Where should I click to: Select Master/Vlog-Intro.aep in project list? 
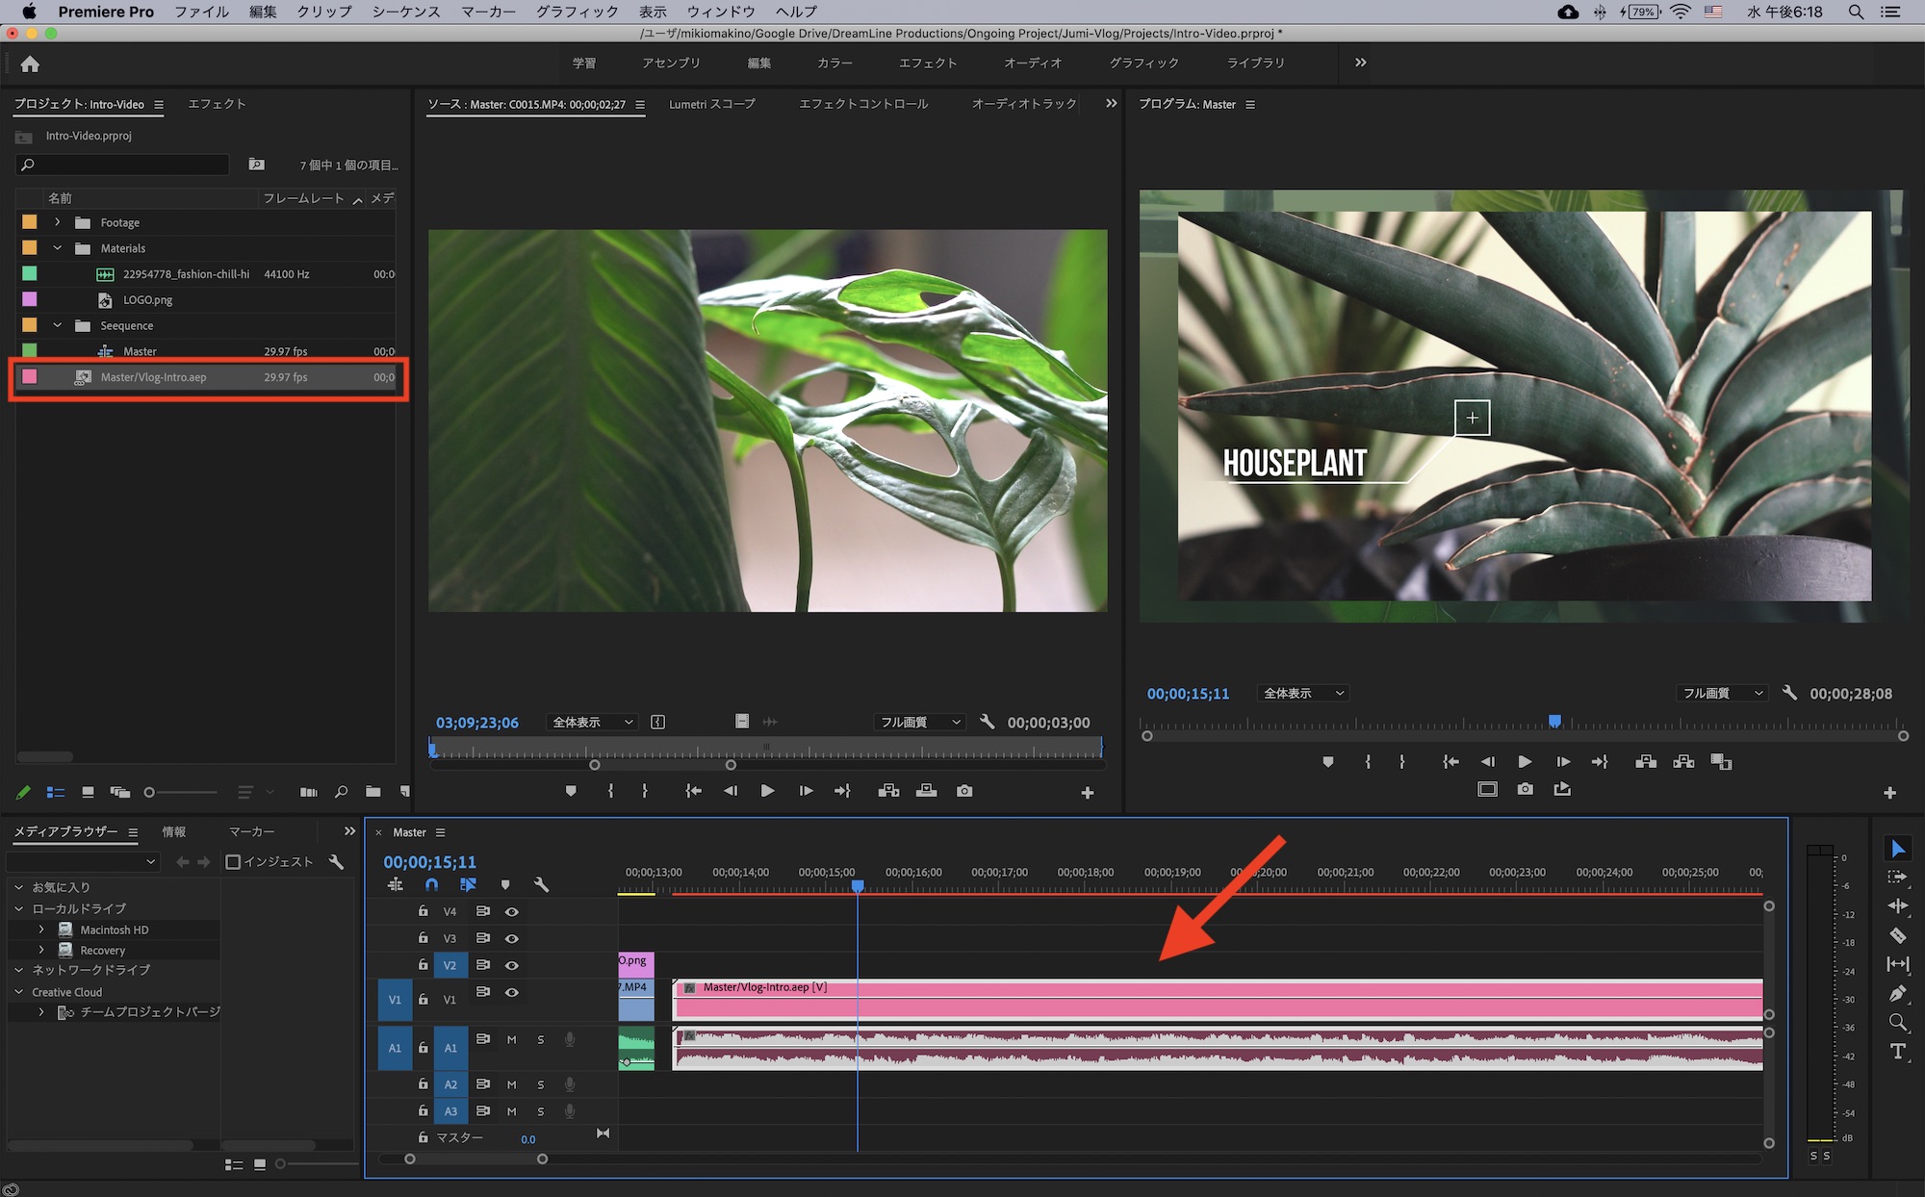tap(154, 377)
